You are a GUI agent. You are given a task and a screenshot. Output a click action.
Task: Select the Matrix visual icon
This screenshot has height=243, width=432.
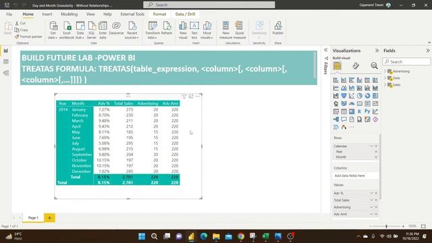[352, 111]
